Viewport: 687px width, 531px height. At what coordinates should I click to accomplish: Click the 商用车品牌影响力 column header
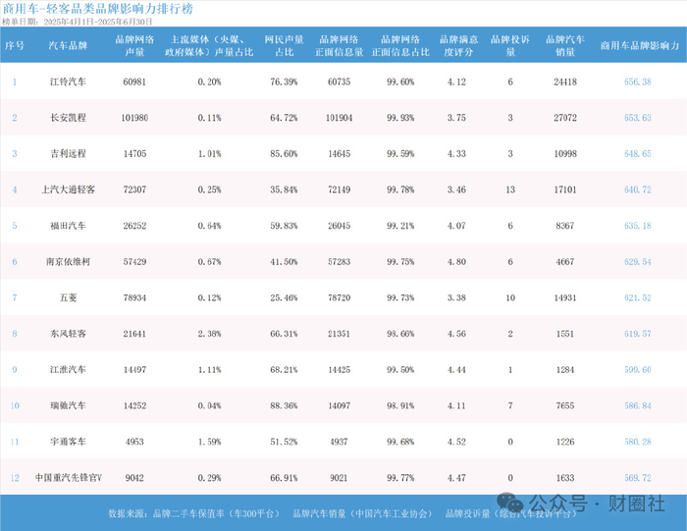[640, 45]
